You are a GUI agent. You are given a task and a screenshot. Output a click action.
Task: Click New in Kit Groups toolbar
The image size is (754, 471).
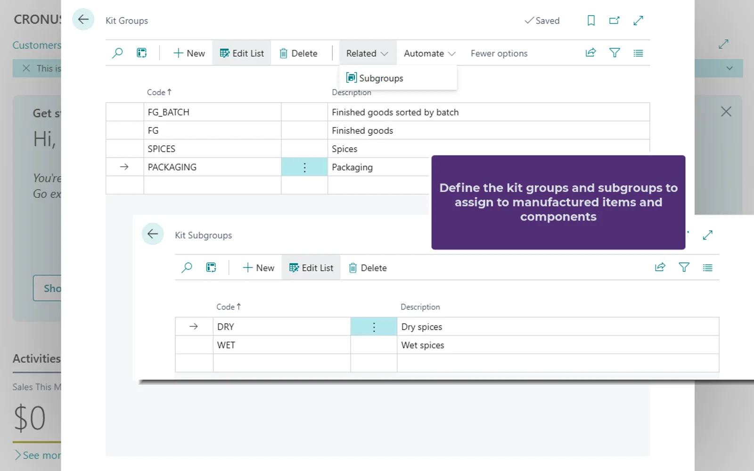pos(189,53)
